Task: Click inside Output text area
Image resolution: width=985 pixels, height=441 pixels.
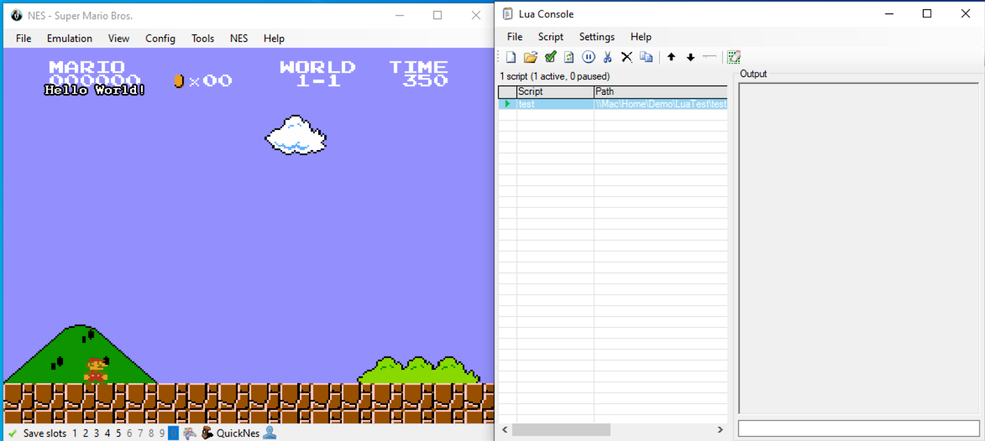Action: coord(858,248)
